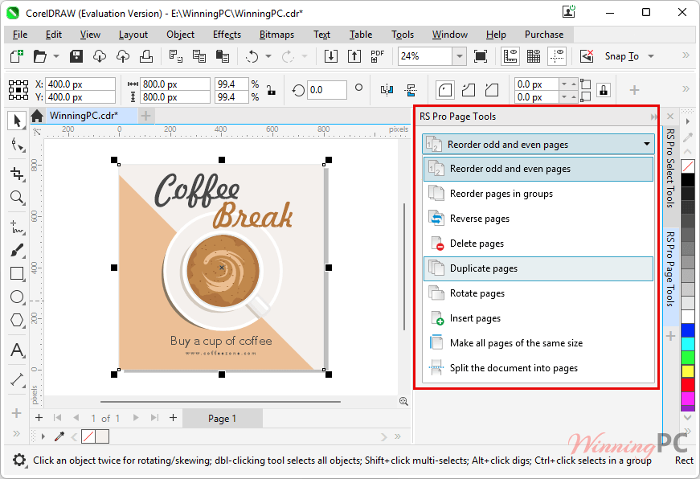Toggle Show grid button
The height and width of the screenshot is (479, 700).
click(534, 56)
